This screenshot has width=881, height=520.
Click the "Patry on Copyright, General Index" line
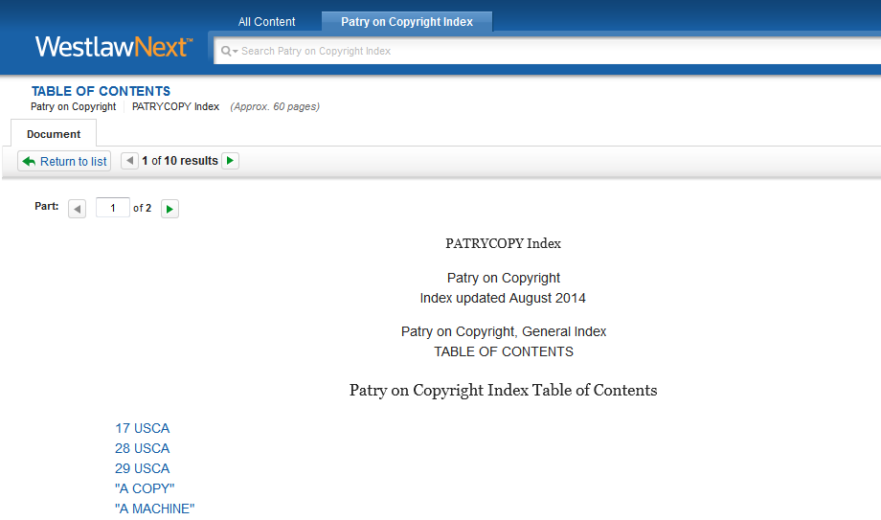click(x=504, y=331)
